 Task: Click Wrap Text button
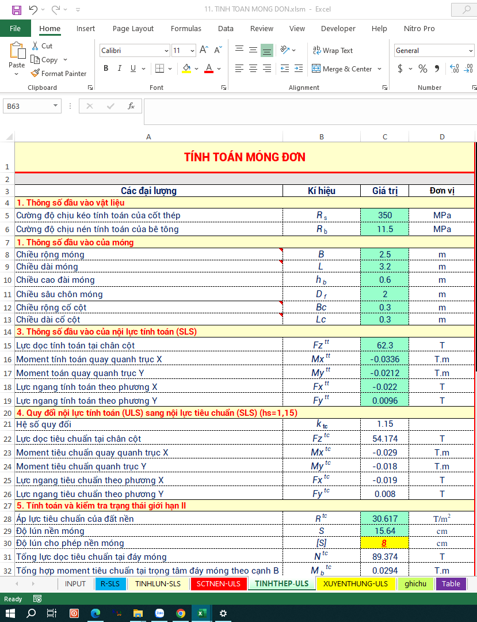click(333, 50)
